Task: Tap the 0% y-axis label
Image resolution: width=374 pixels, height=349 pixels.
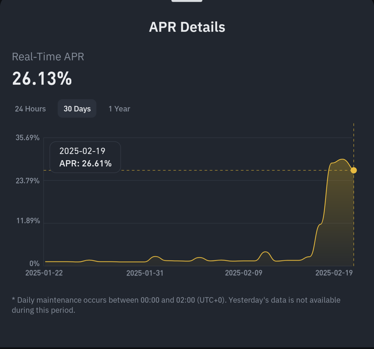Action: pyautogui.click(x=34, y=264)
